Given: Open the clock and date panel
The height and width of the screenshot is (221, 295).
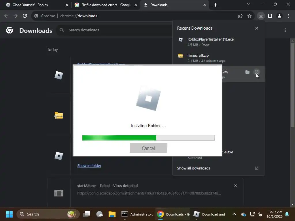Looking at the screenshot, I should pyautogui.click(x=275, y=214).
